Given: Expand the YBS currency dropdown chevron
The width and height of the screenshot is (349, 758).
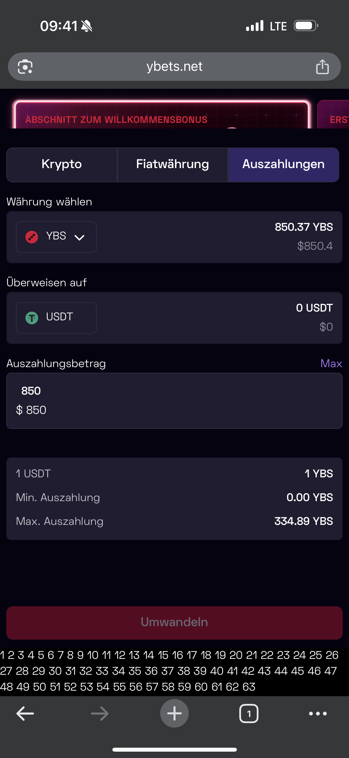Looking at the screenshot, I should pos(80,237).
